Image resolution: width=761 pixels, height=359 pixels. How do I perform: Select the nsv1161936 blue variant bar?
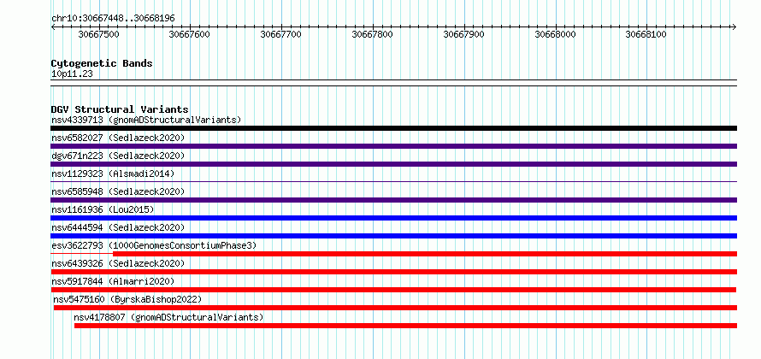point(393,218)
